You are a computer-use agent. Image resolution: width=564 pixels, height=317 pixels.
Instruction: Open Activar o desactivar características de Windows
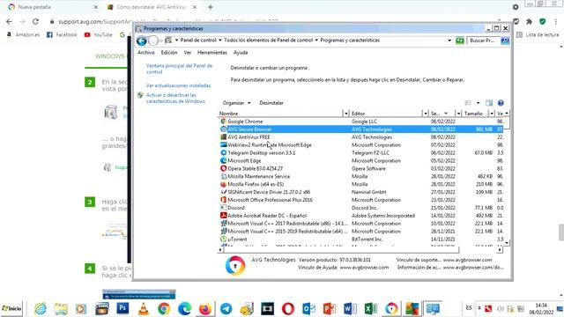pos(175,98)
